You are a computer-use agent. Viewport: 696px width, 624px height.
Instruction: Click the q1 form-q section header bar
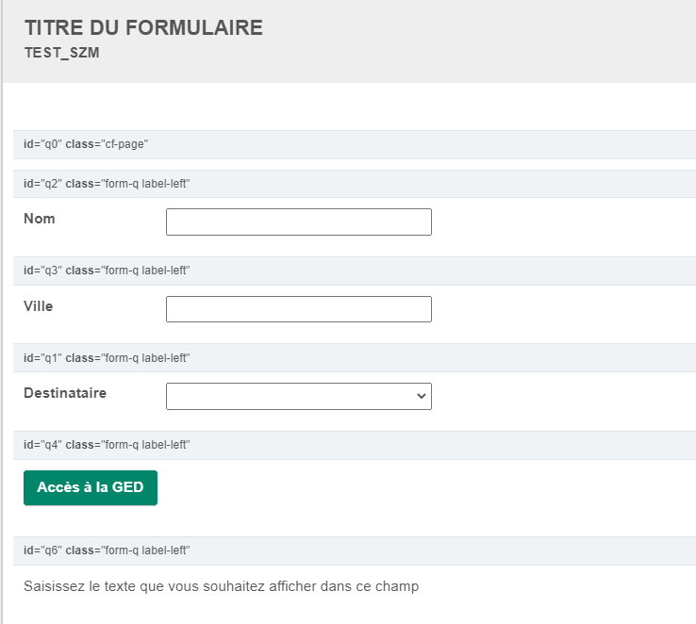[355, 357]
